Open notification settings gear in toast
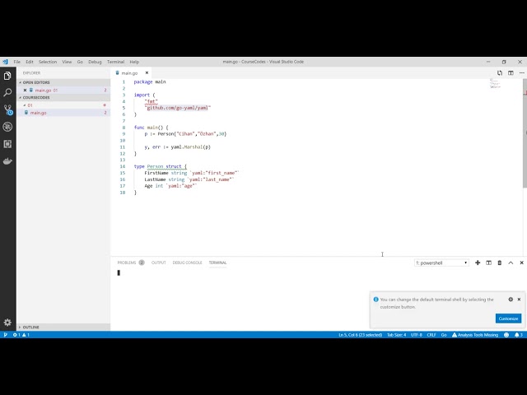 pyautogui.click(x=511, y=300)
